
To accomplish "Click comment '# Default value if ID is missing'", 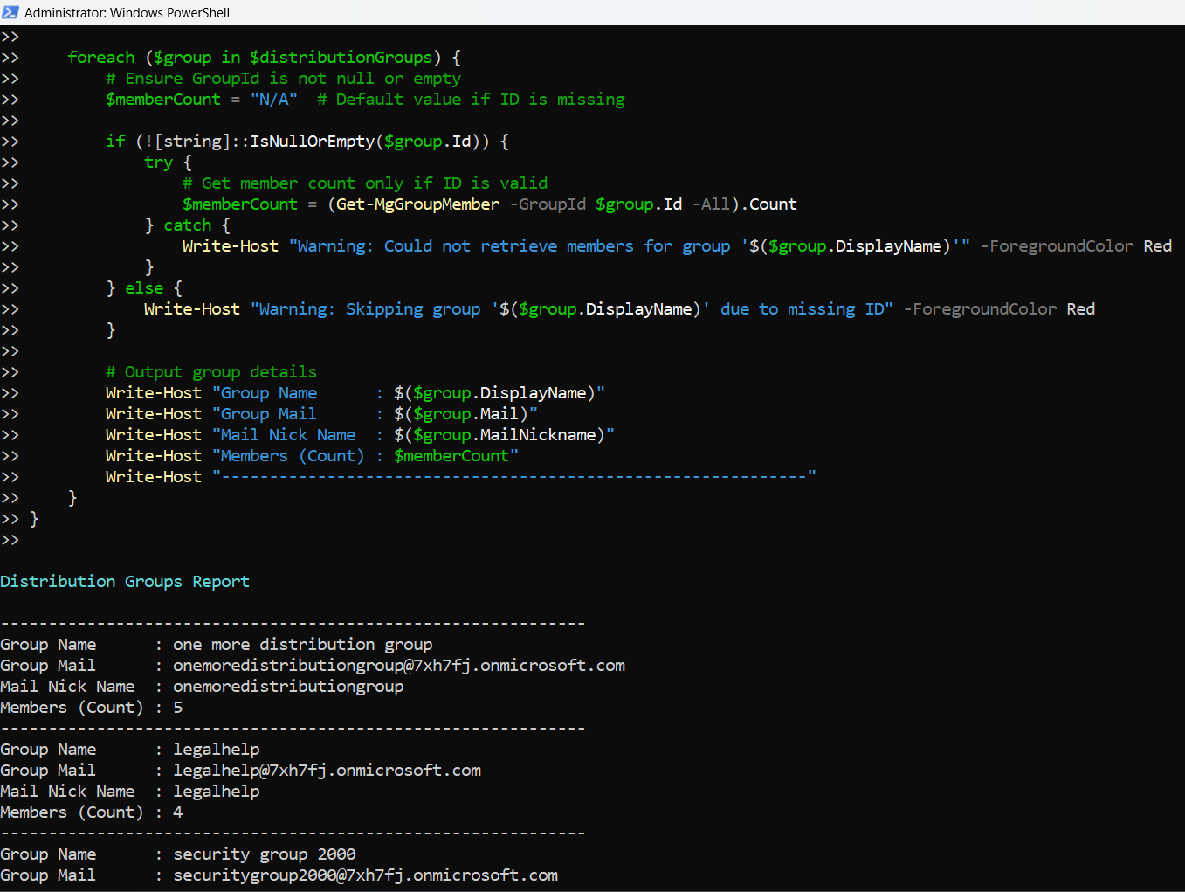I will pos(471,100).
